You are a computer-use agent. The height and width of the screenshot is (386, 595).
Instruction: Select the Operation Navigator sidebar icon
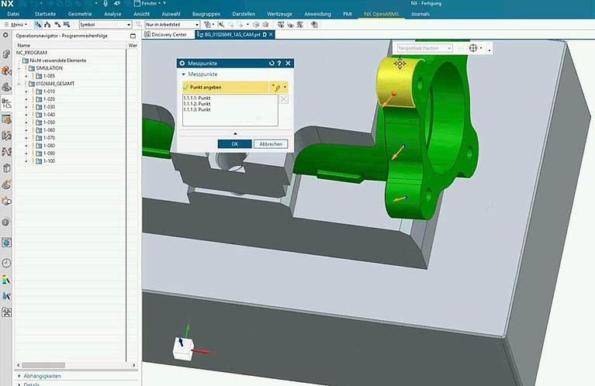pyautogui.click(x=6, y=103)
